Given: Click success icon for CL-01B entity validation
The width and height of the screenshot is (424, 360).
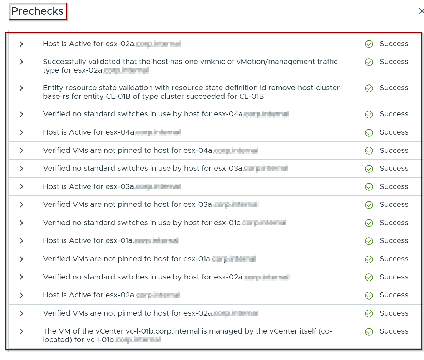Looking at the screenshot, I should coord(369,88).
